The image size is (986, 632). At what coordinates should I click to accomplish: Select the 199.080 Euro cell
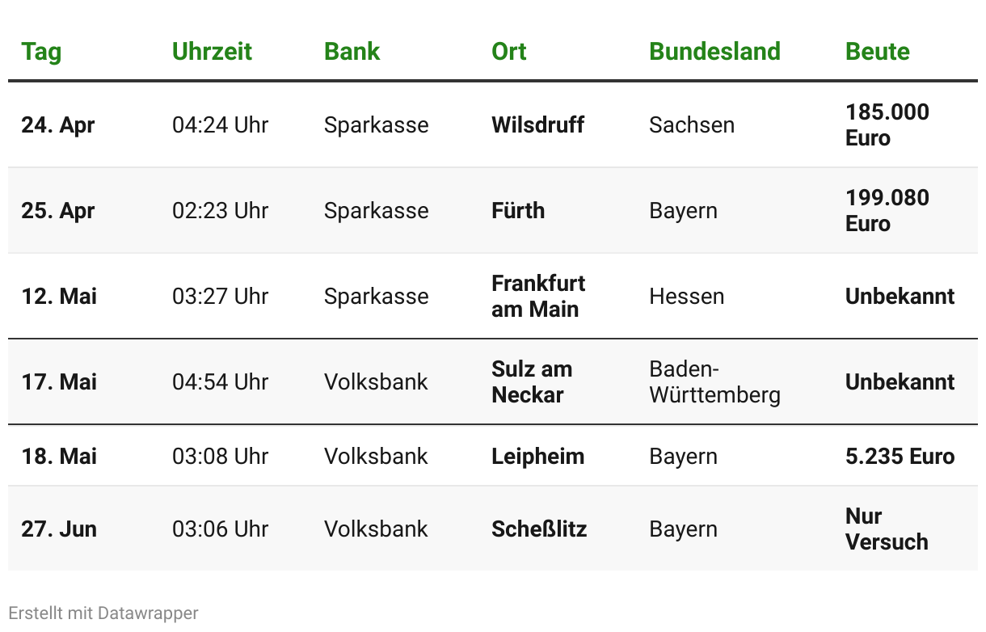tap(887, 211)
